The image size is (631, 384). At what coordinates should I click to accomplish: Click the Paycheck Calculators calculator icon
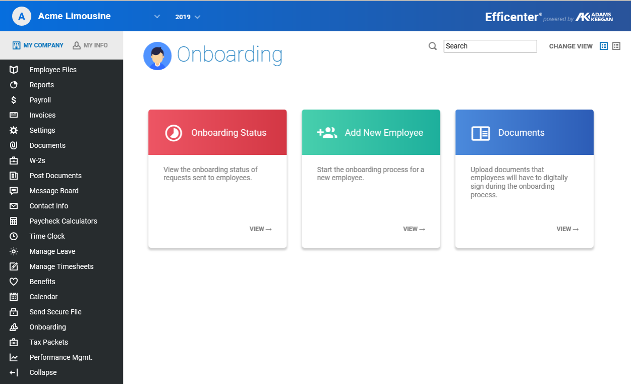coord(14,221)
